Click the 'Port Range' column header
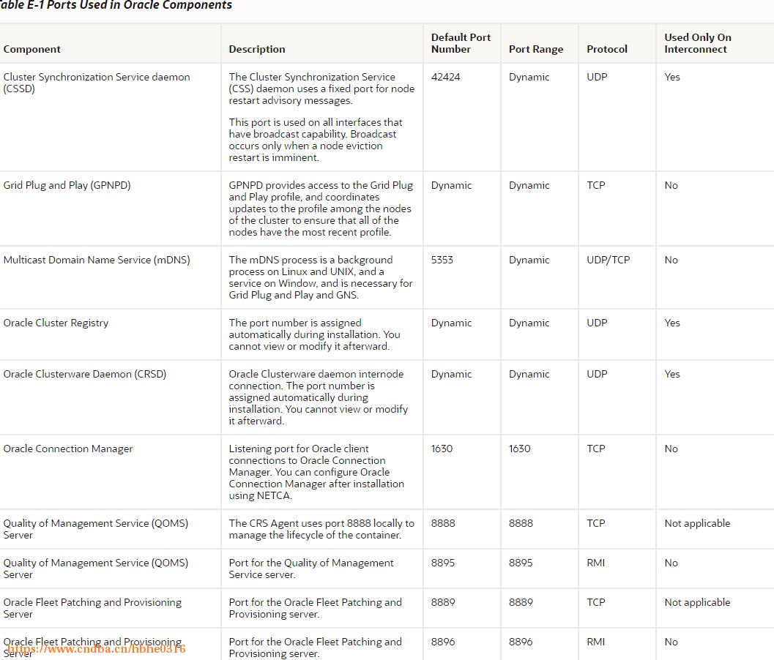Screen dimensions: 774x660 [535, 49]
